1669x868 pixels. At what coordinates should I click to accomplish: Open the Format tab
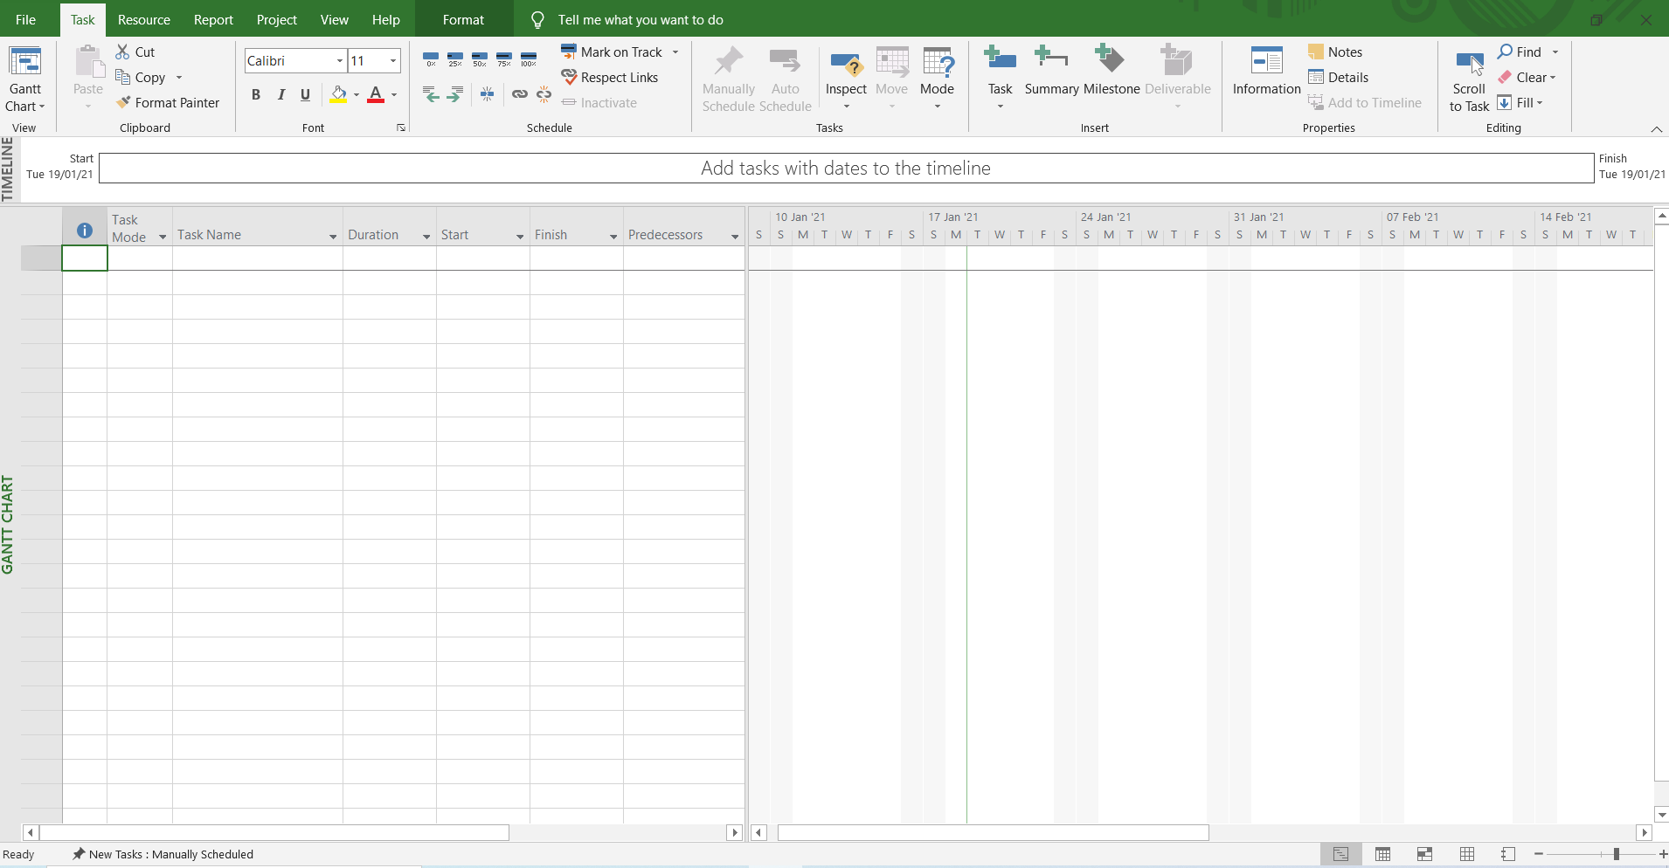click(463, 19)
